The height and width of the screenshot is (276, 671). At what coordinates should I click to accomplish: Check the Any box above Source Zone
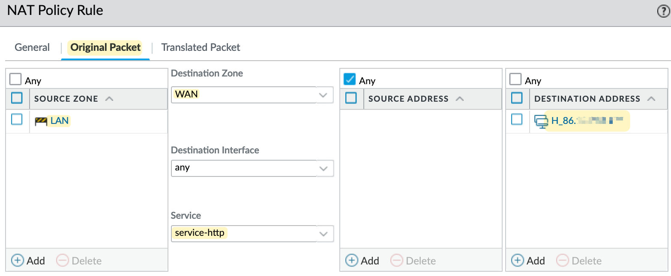click(15, 79)
